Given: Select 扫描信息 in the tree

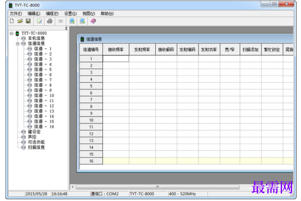Looking at the screenshot, I should [x=36, y=147].
